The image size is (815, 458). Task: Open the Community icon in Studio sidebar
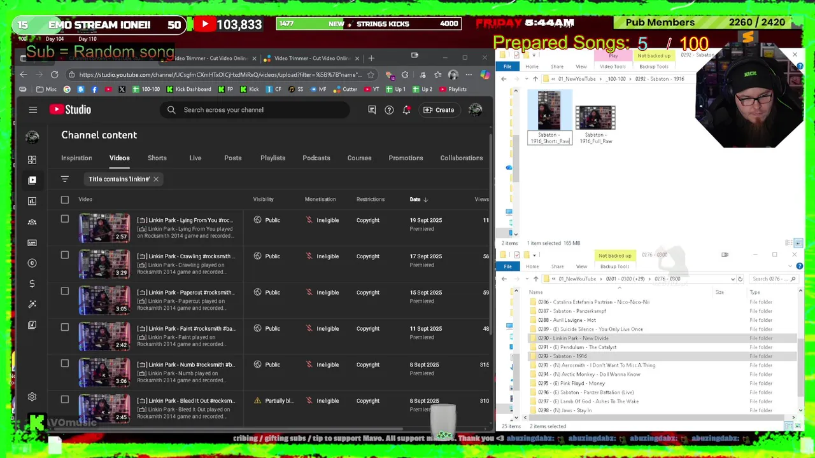point(32,221)
